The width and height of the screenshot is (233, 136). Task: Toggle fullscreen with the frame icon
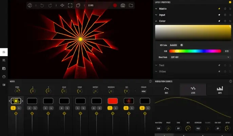click(x=70, y=5)
